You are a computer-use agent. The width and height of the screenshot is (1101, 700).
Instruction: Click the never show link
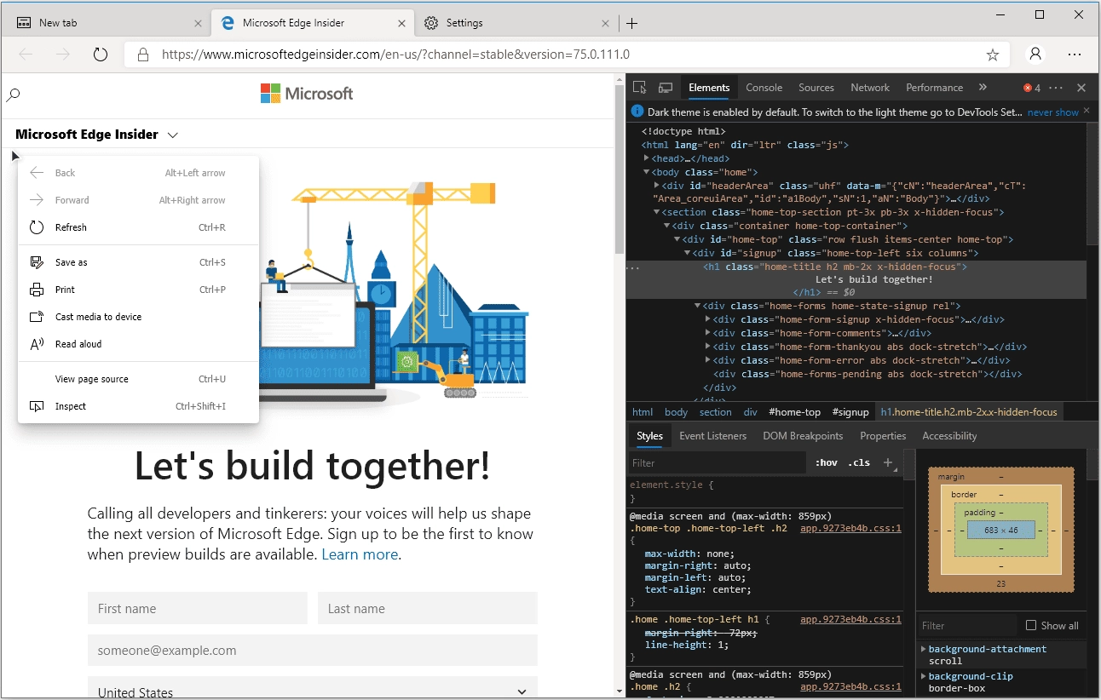[1052, 112]
